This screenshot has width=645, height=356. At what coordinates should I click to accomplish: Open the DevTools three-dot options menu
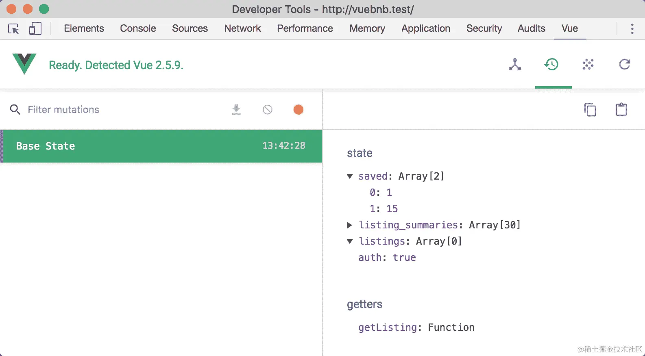click(632, 28)
